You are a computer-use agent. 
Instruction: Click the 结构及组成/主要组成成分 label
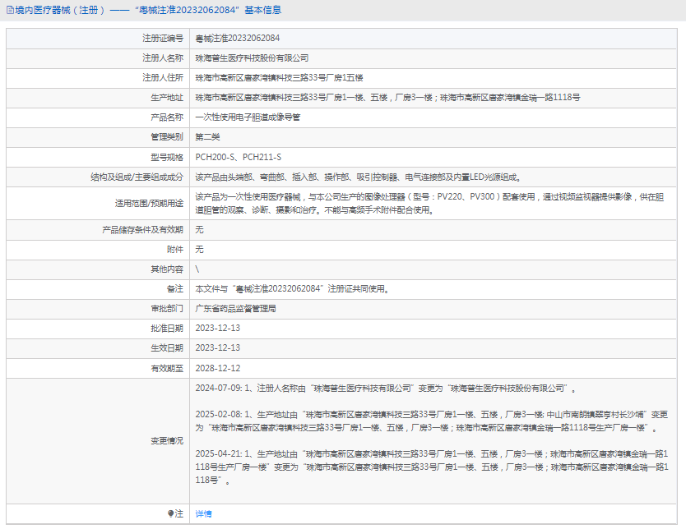click(137, 177)
